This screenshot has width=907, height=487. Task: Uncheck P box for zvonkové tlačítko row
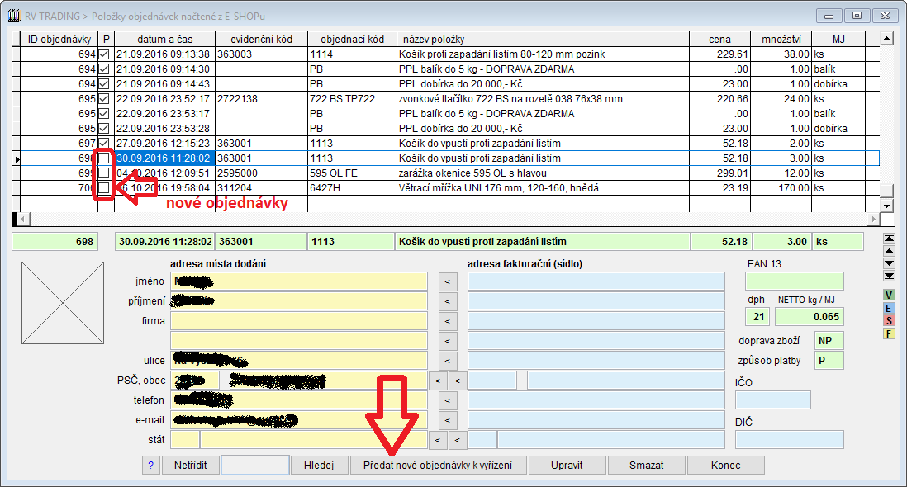104,99
